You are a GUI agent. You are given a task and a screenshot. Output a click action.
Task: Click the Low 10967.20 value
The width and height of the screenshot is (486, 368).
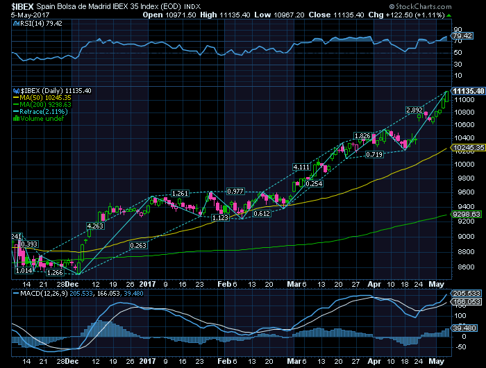279,15
